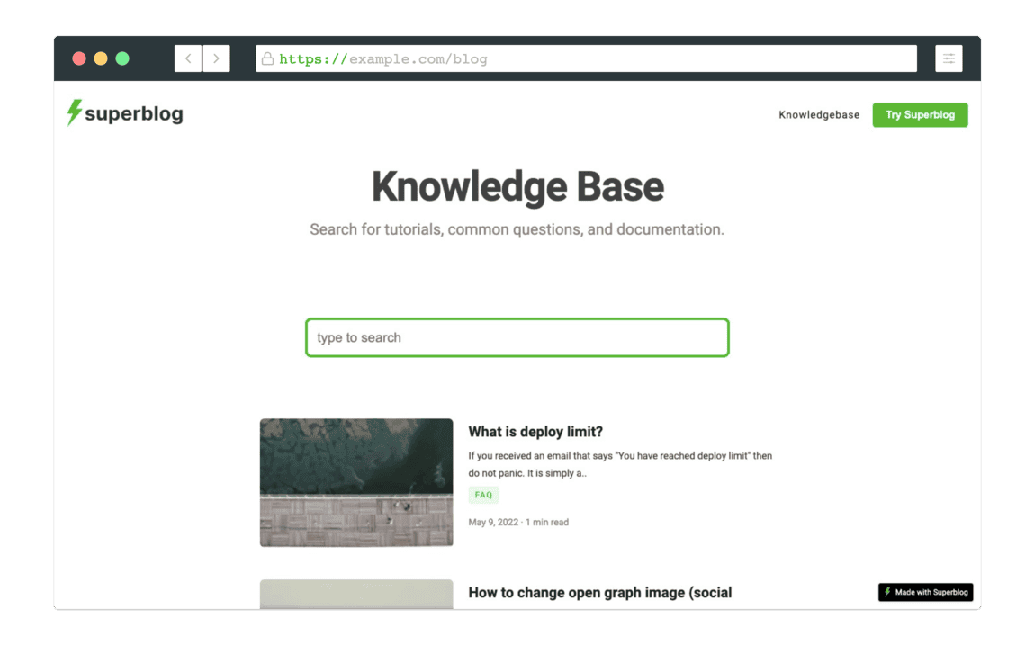Click the green maximize window dot
Image resolution: width=1035 pixels, height=645 pixels.
tap(122, 58)
